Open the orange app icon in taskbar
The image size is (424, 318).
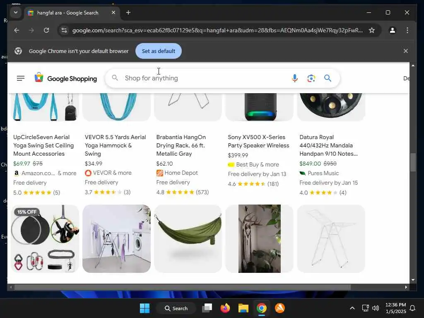click(x=280, y=308)
